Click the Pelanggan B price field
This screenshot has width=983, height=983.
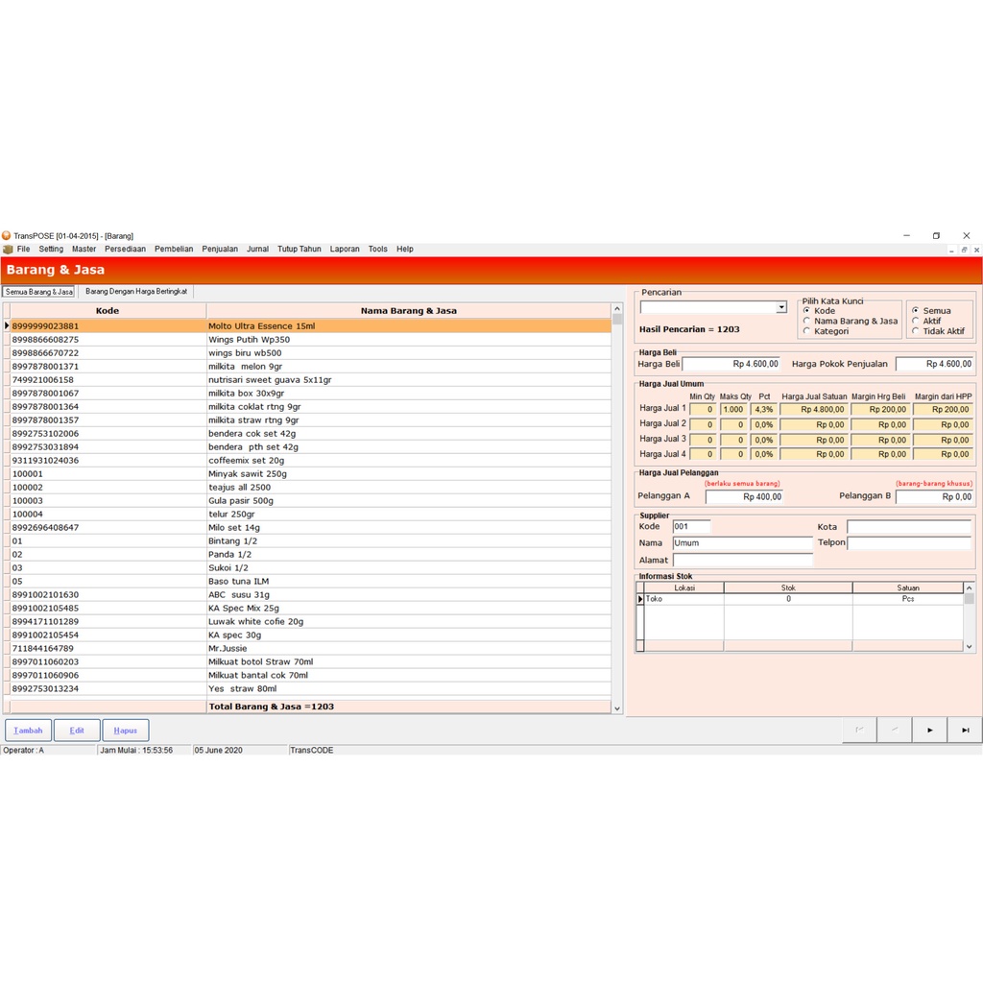coord(935,496)
